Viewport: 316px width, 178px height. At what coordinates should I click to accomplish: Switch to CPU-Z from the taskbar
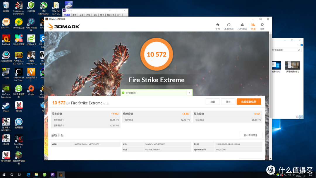53,175
